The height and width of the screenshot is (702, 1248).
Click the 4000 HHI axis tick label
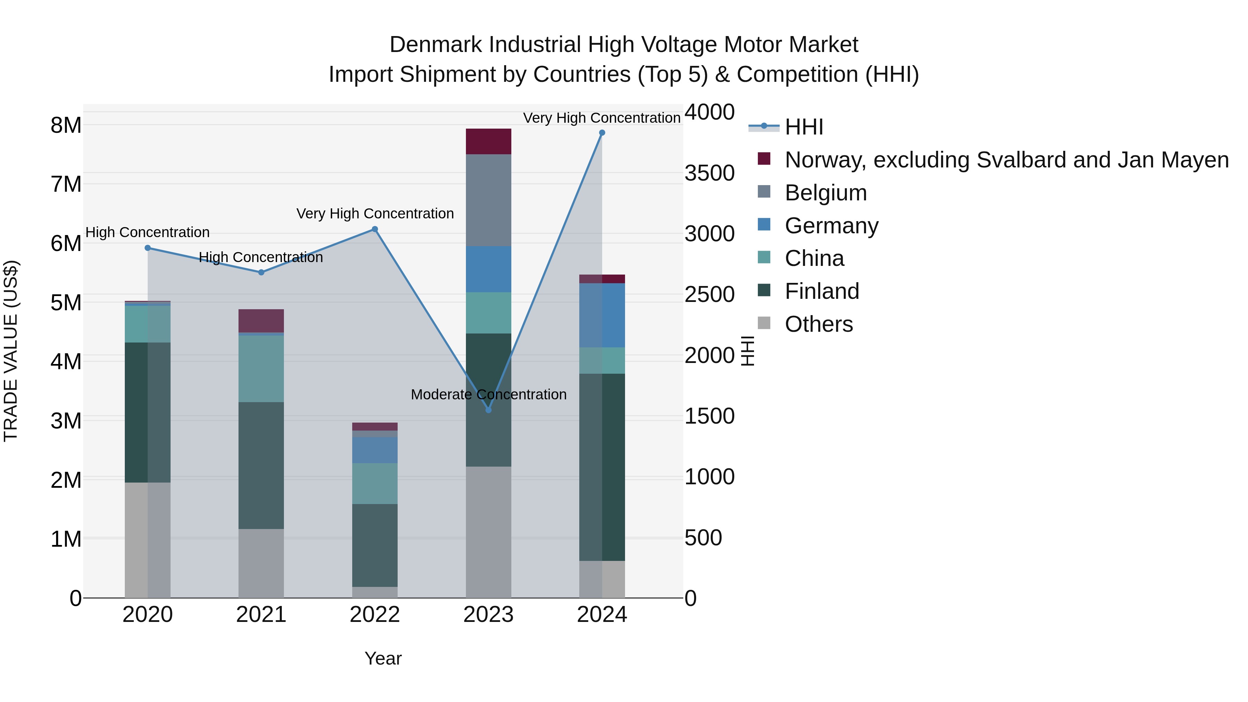point(710,112)
